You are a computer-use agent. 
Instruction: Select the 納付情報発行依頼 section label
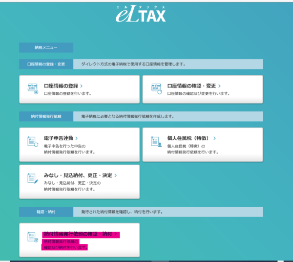(x=46, y=116)
